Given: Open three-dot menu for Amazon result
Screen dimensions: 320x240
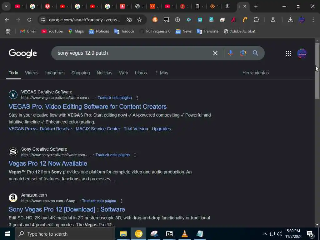Looking at the screenshot, I should 121,201.
